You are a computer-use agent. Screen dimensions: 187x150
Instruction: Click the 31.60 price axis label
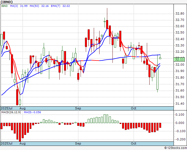(180, 91)
